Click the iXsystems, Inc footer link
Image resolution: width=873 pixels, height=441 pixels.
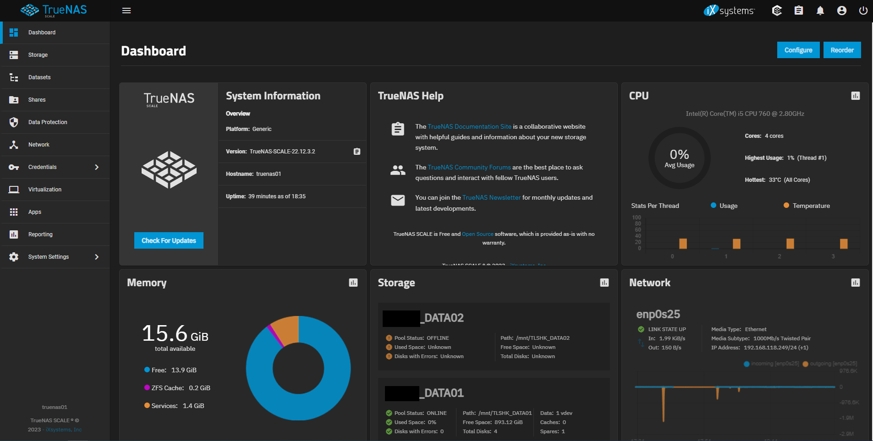coord(64,430)
